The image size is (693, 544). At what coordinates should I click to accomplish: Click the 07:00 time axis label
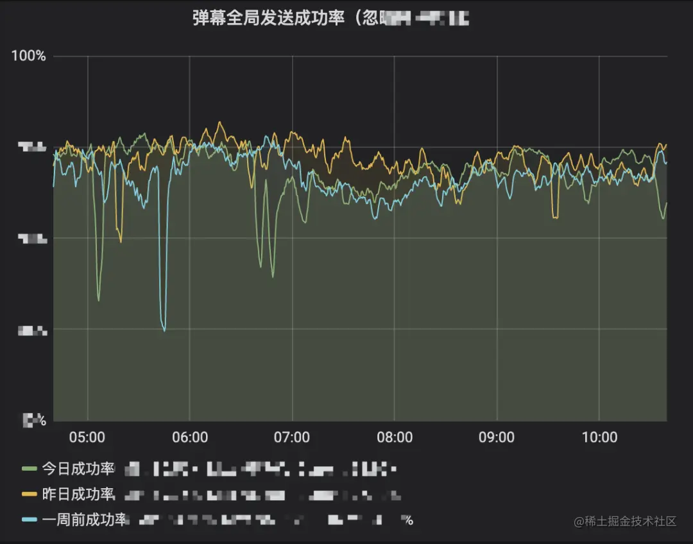pos(292,437)
